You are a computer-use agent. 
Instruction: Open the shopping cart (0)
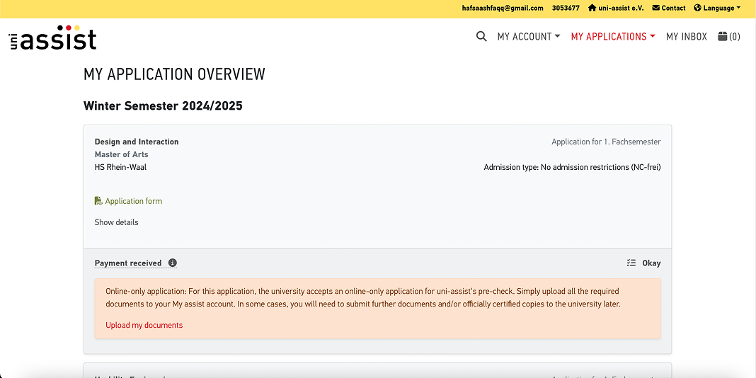click(x=728, y=37)
